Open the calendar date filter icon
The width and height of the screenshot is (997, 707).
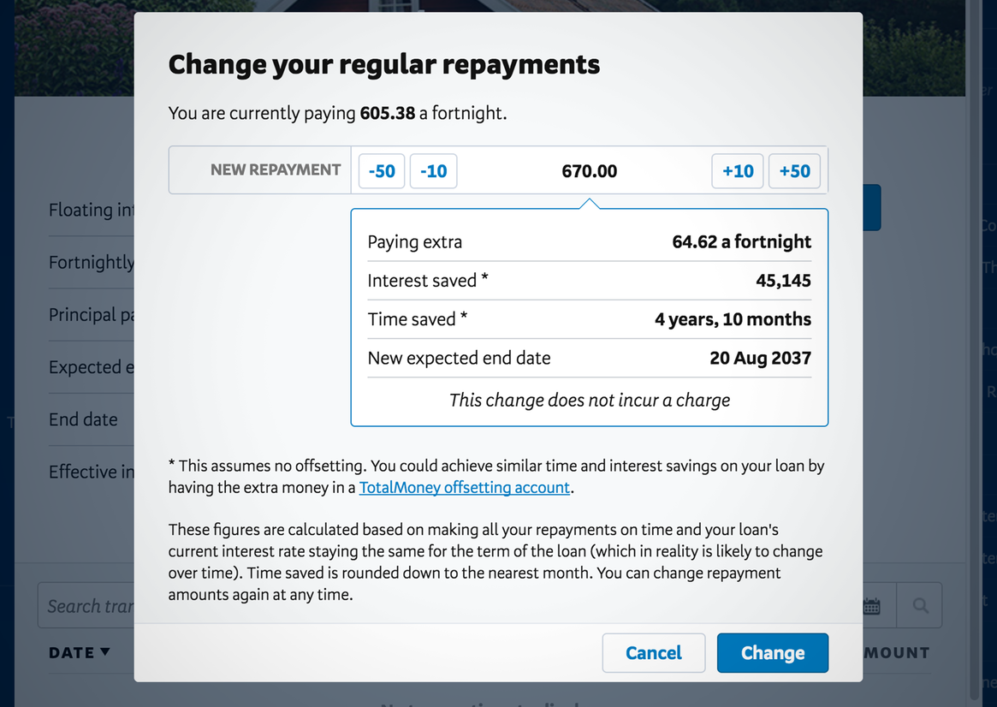click(872, 606)
